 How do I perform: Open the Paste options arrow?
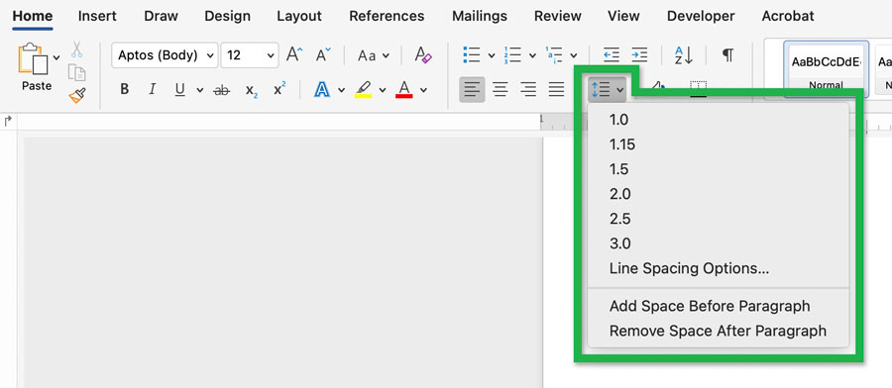click(56, 57)
